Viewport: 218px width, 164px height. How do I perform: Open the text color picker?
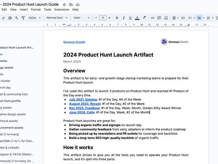(x=137, y=18)
